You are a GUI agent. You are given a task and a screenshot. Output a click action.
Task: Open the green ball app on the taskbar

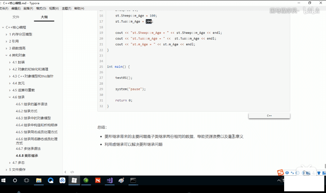86,180
